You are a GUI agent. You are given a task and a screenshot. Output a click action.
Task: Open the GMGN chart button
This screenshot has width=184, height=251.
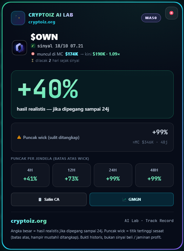tap(132, 199)
